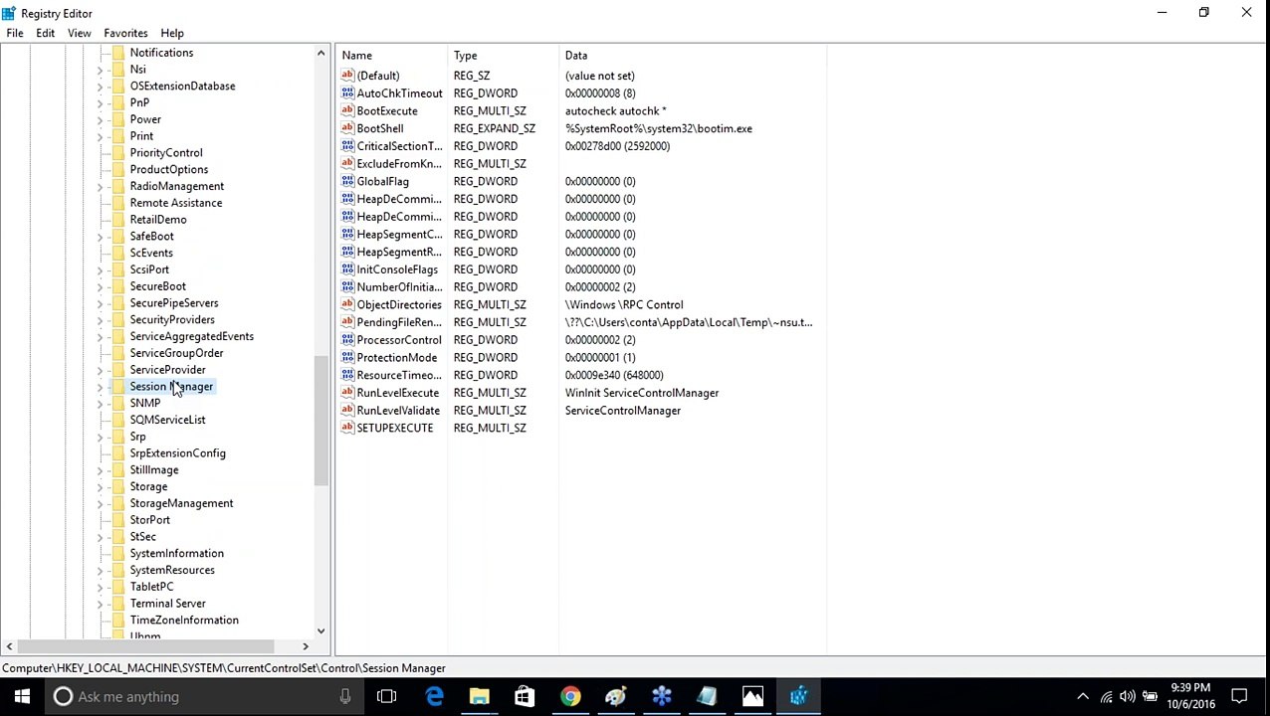Image resolution: width=1270 pixels, height=716 pixels.
Task: Select the ProcessorControl value
Action: tap(399, 340)
